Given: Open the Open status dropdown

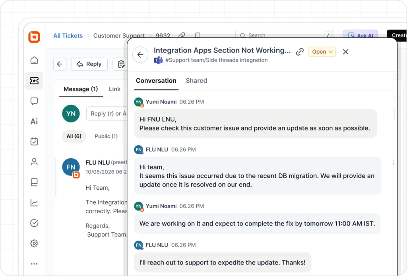Looking at the screenshot, I should coord(322,52).
